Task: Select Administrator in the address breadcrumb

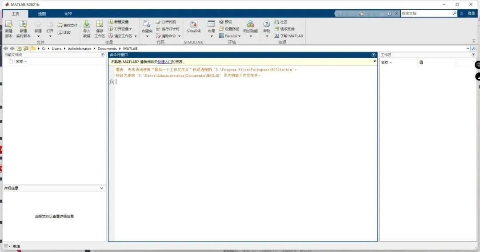Action: click(79, 48)
